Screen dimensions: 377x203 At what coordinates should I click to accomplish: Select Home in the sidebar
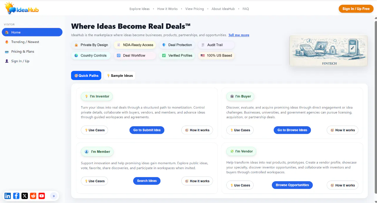coord(32,32)
